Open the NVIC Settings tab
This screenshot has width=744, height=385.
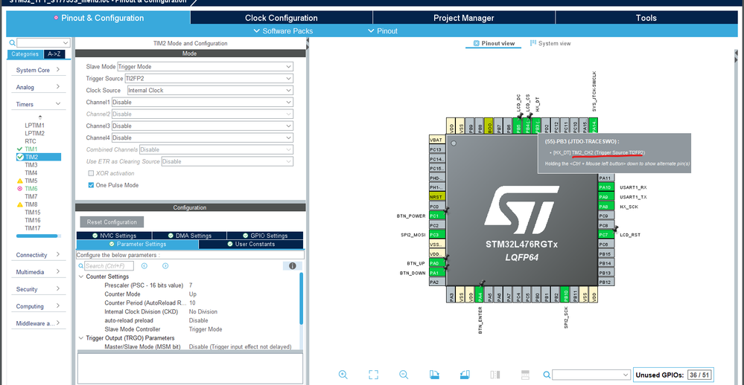click(x=114, y=236)
